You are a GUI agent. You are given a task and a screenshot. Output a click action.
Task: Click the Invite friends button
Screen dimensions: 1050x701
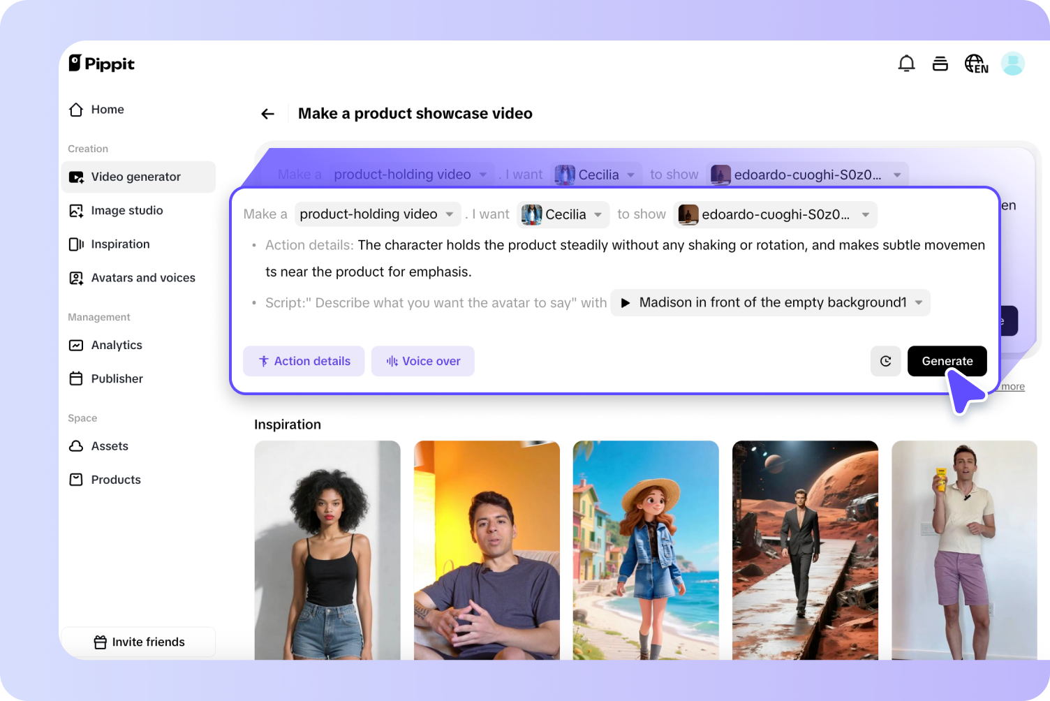138,642
